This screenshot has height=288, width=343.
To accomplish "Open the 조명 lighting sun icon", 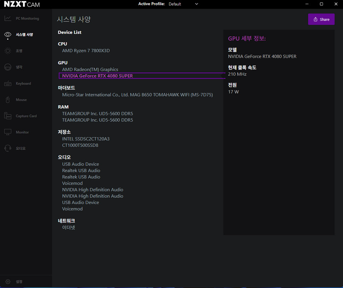I will coord(8,51).
